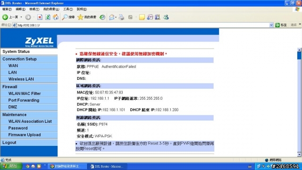The width and height of the screenshot is (302, 170).
Task: Open the Mail envelope toolbar icon
Action: [x=111, y=17]
